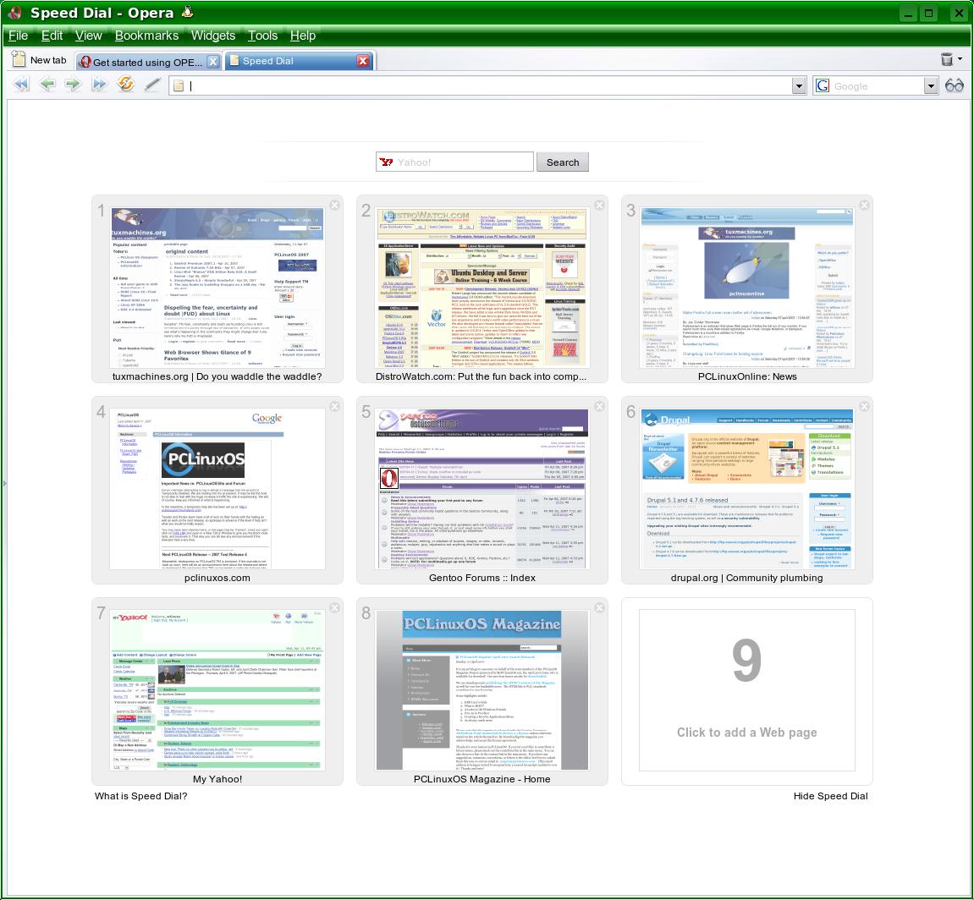
Task: Click the Yahoo Search button
Action: [563, 162]
